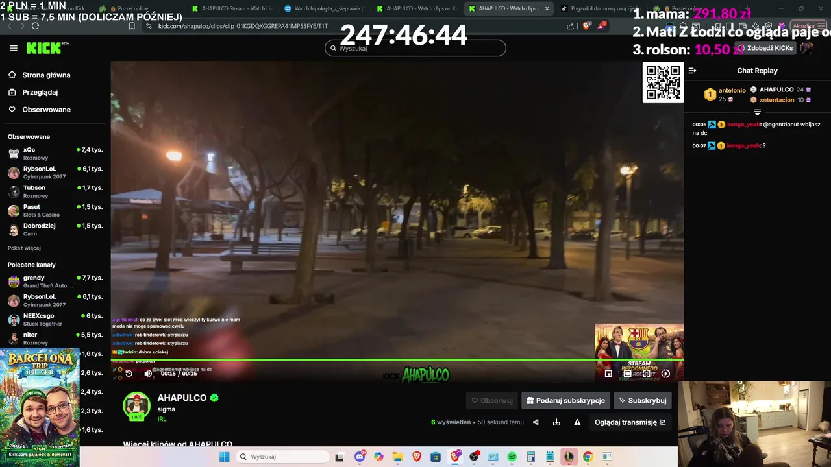Download the clip with download icon

556,422
